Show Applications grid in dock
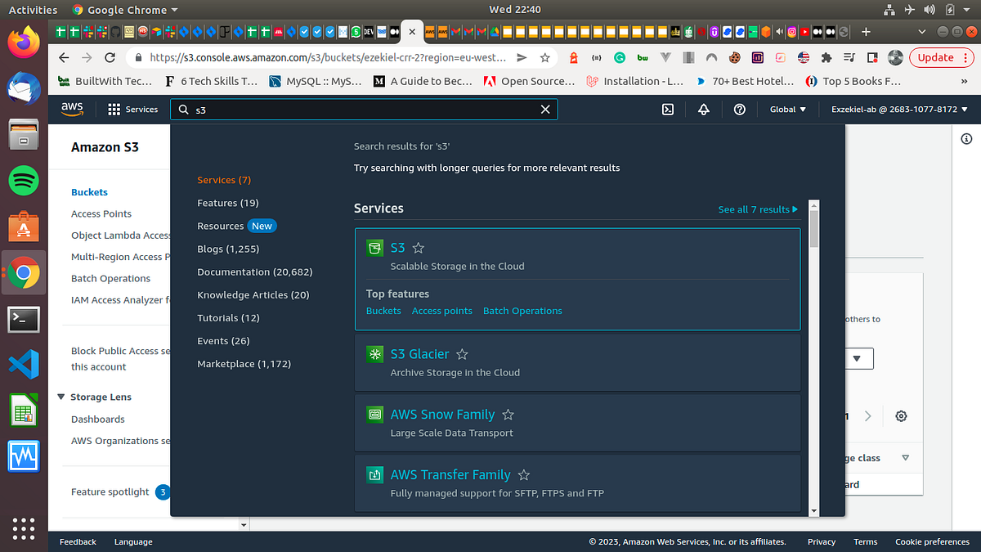This screenshot has height=552, width=981. tap(24, 527)
